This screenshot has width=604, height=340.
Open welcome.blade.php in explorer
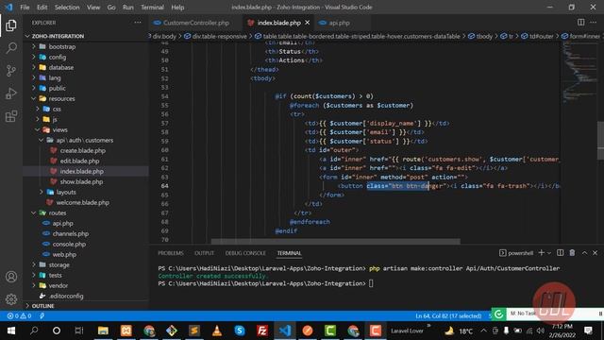pyautogui.click(x=82, y=202)
